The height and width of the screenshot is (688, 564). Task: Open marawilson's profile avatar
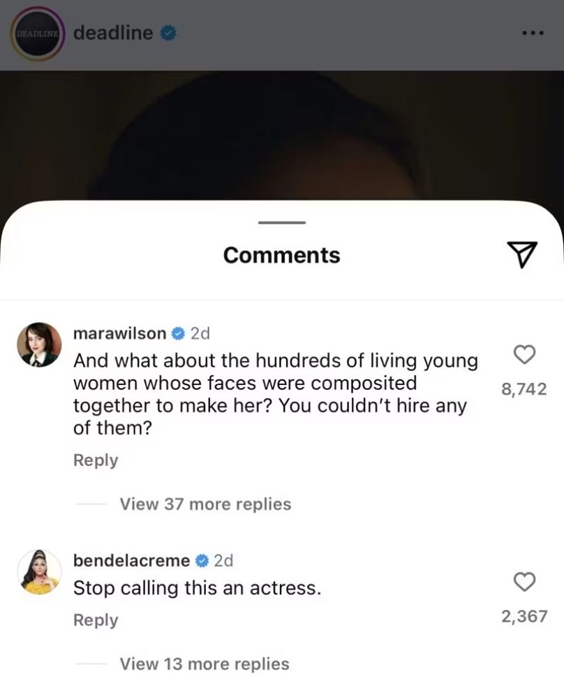(x=38, y=344)
